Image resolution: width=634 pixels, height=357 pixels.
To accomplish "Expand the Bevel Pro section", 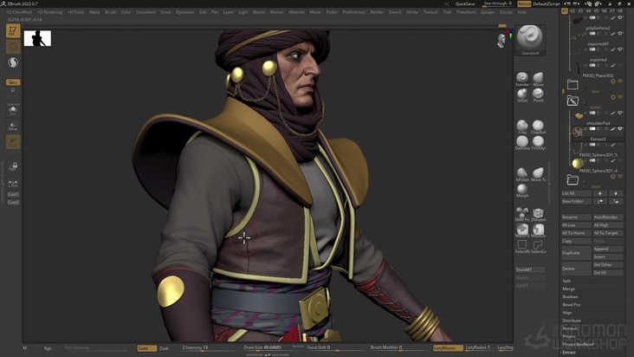I will 571,304.
